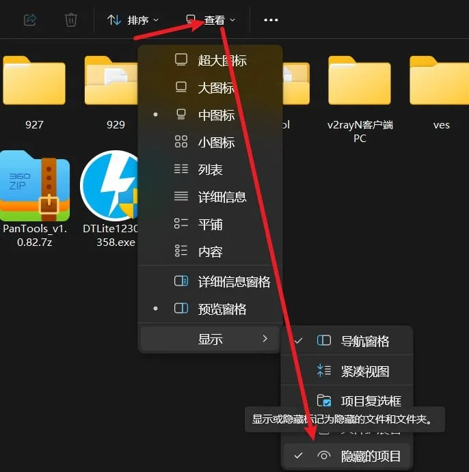Uncheck the 导航窗格 navigation pane option

tap(347, 341)
